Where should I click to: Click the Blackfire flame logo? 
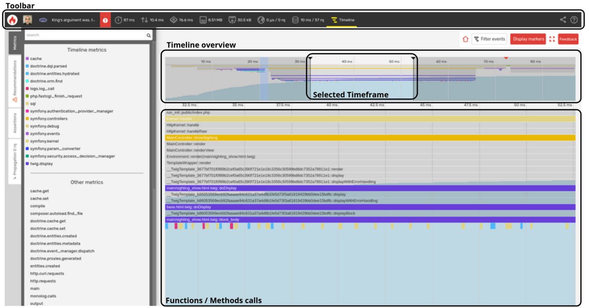pos(12,20)
